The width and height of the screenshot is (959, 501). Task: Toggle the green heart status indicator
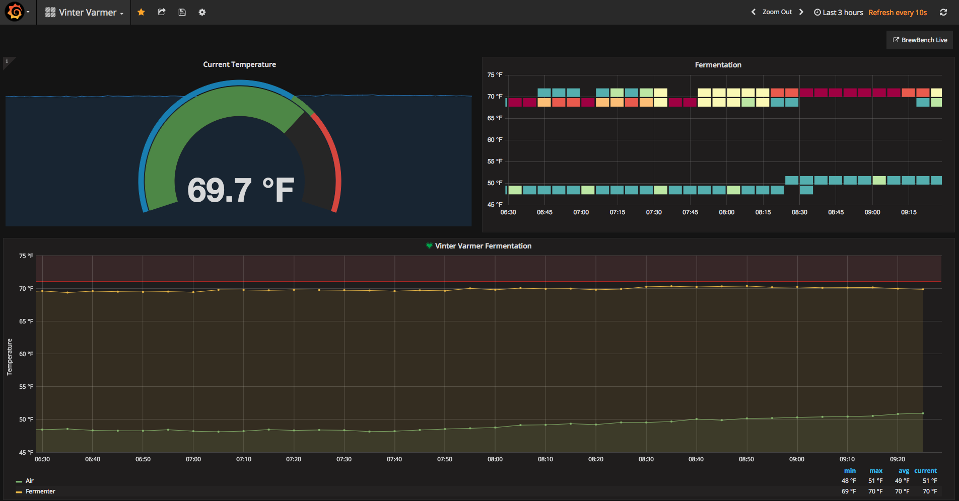[x=429, y=246]
